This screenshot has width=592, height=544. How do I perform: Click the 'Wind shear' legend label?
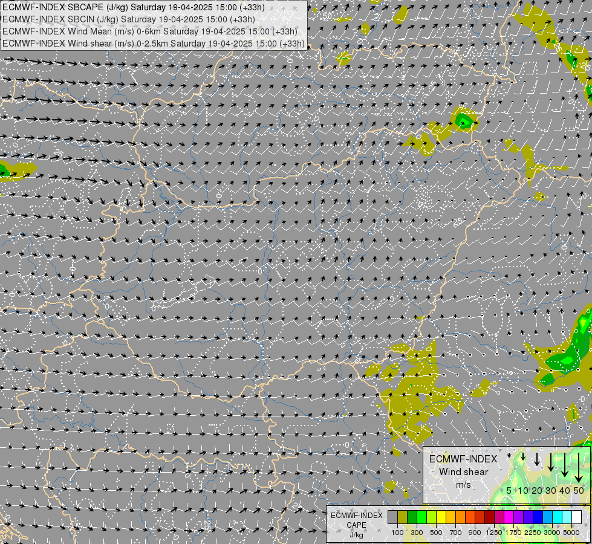coord(464,472)
